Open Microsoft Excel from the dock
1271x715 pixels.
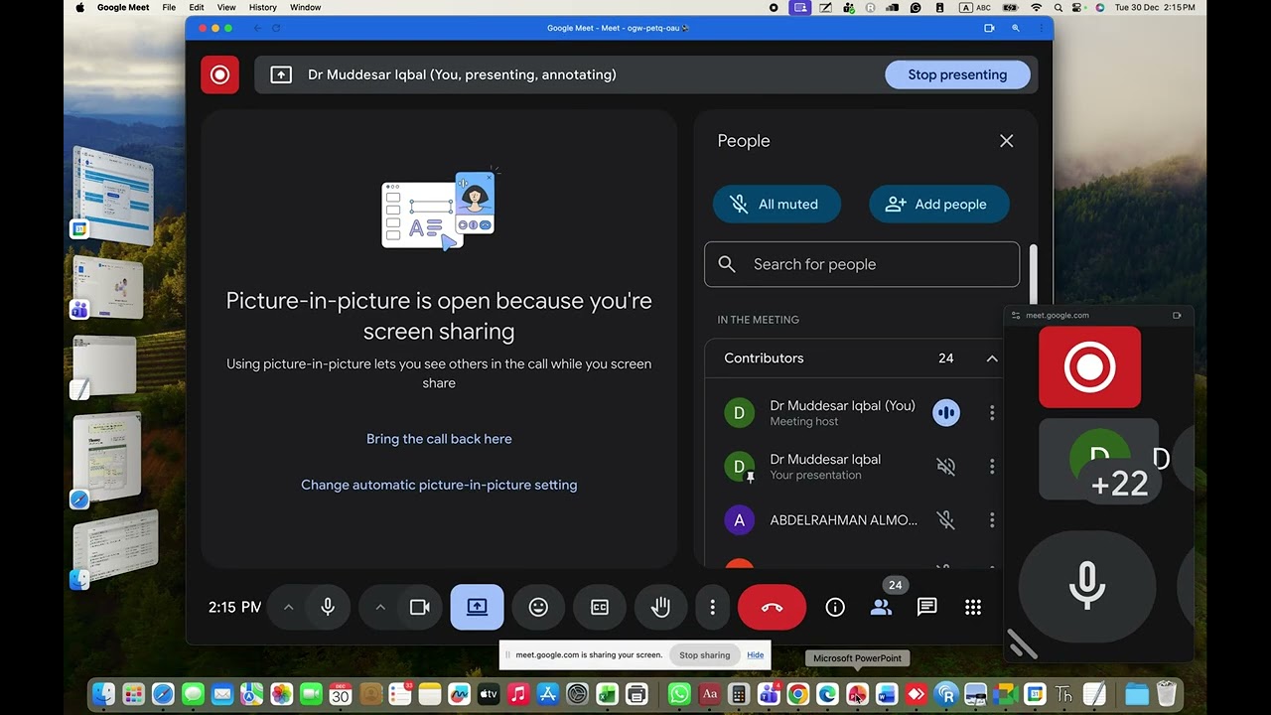(607, 694)
